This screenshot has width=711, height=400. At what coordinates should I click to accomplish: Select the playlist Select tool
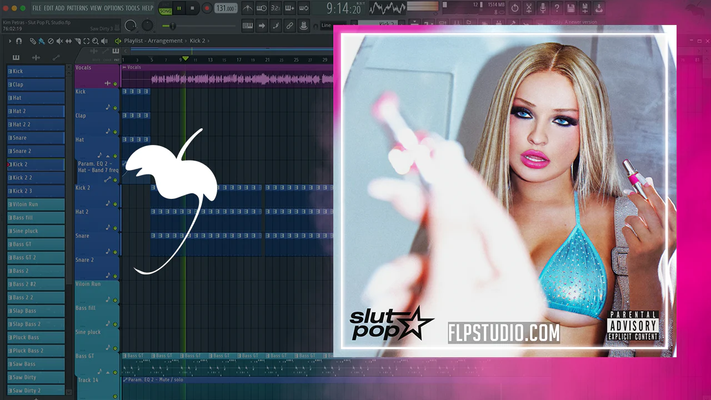[86, 41]
